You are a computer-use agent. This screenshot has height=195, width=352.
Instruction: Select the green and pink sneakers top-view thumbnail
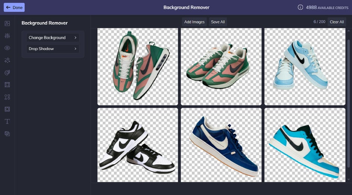[x=138, y=66]
